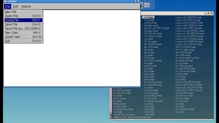Maximize the terminal window
The image size is (219, 123).
(x=208, y=13)
